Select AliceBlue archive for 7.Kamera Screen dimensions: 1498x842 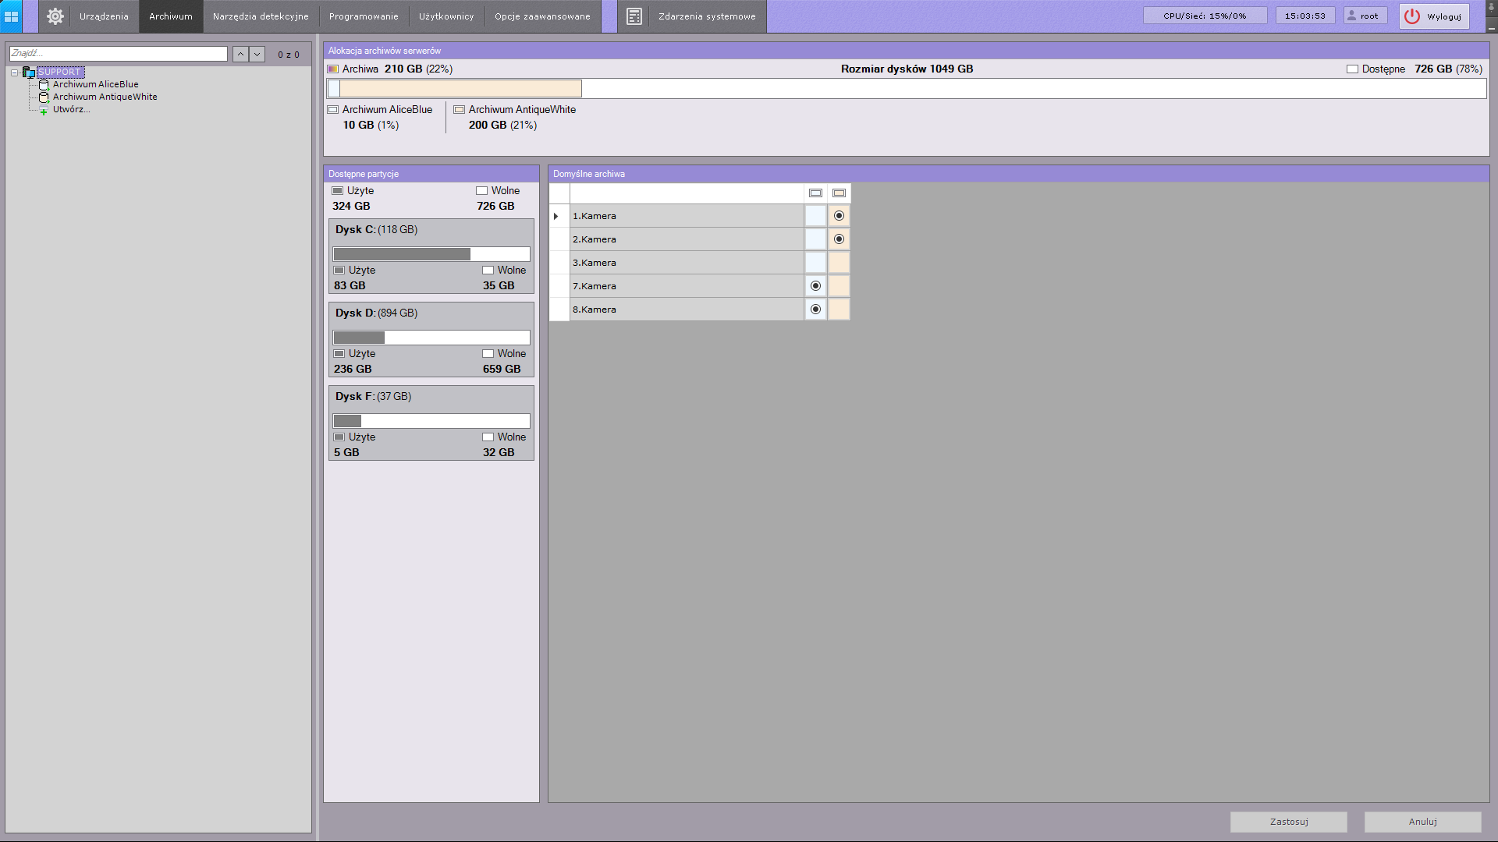click(x=815, y=286)
